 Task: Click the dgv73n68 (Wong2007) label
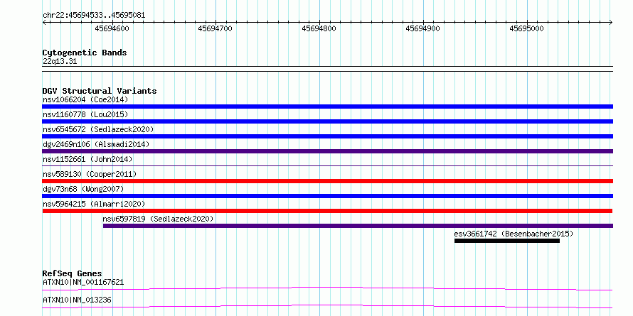point(83,189)
